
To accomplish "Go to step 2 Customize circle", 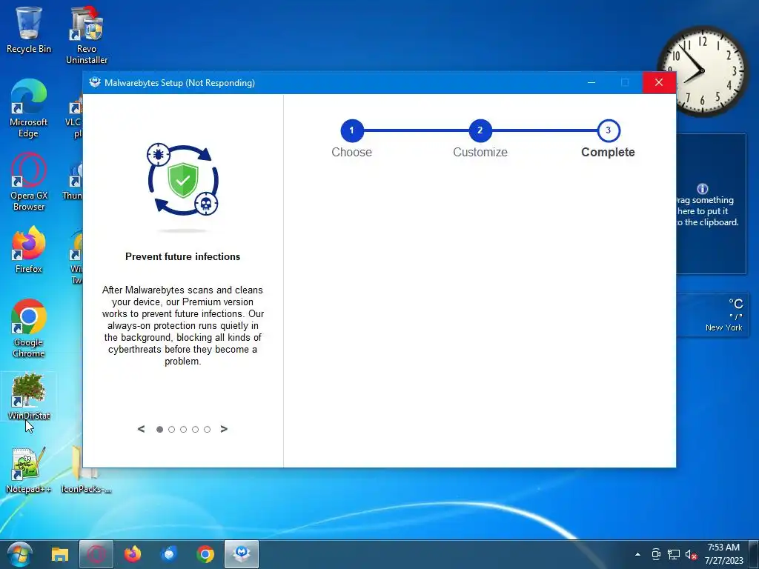I will (480, 130).
